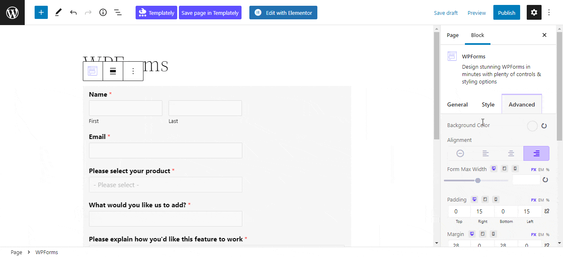Reset the Form Max Width value
Viewport: 563px width, 257px height.
pyautogui.click(x=545, y=180)
